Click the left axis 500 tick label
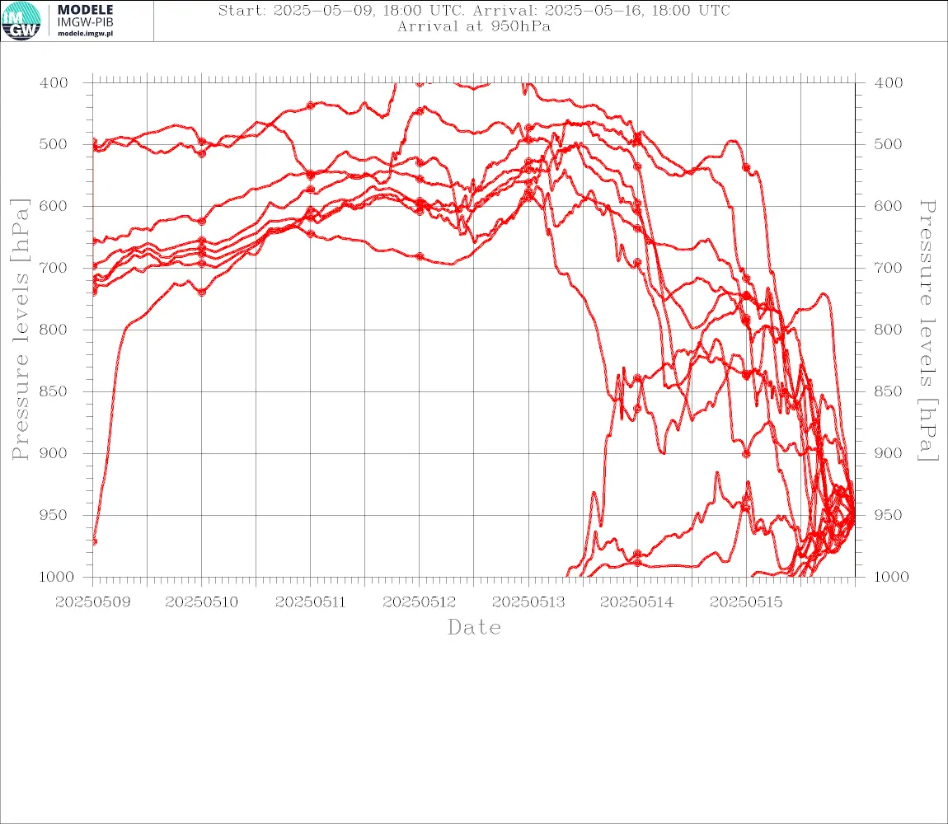948x824 pixels. coord(54,144)
